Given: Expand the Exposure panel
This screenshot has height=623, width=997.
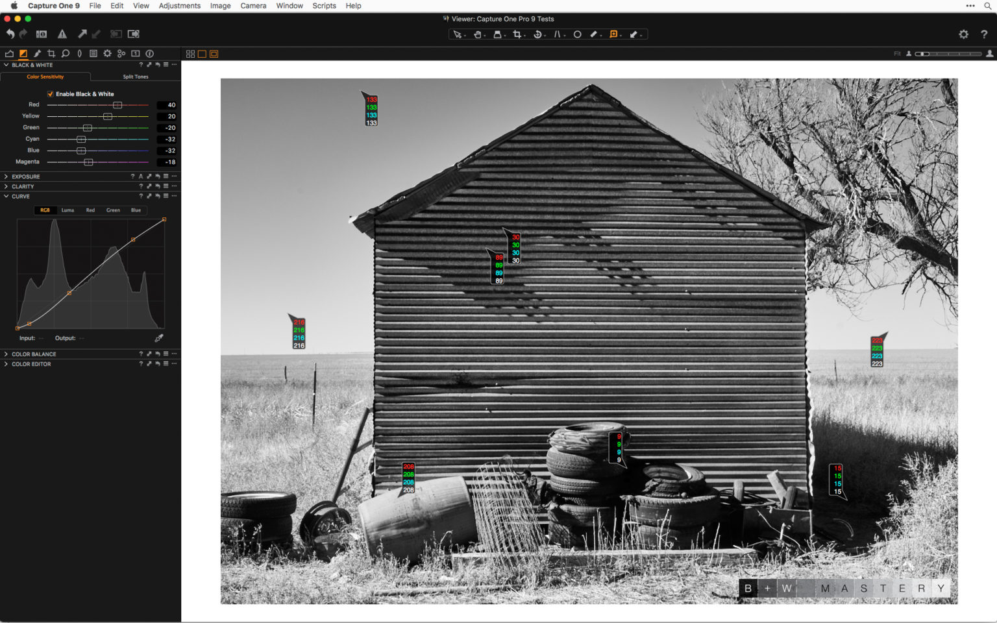Looking at the screenshot, I should [x=6, y=176].
